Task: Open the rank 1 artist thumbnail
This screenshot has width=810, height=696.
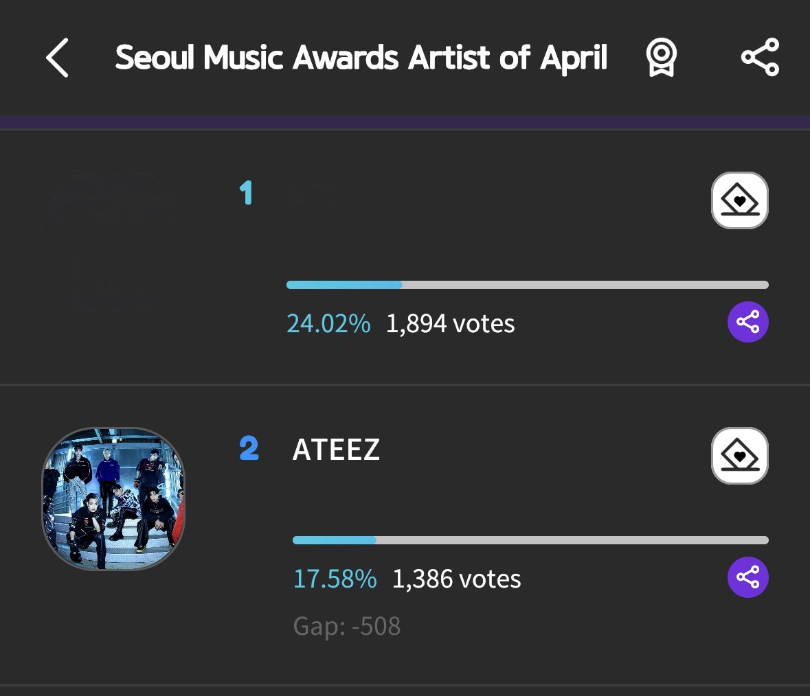Action: point(113,244)
